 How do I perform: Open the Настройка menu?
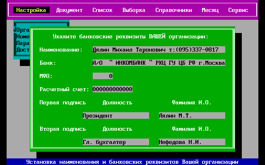[x=31, y=10]
